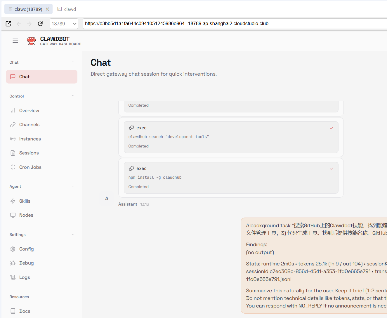Click the 'Findings:' text in message

click(257, 245)
